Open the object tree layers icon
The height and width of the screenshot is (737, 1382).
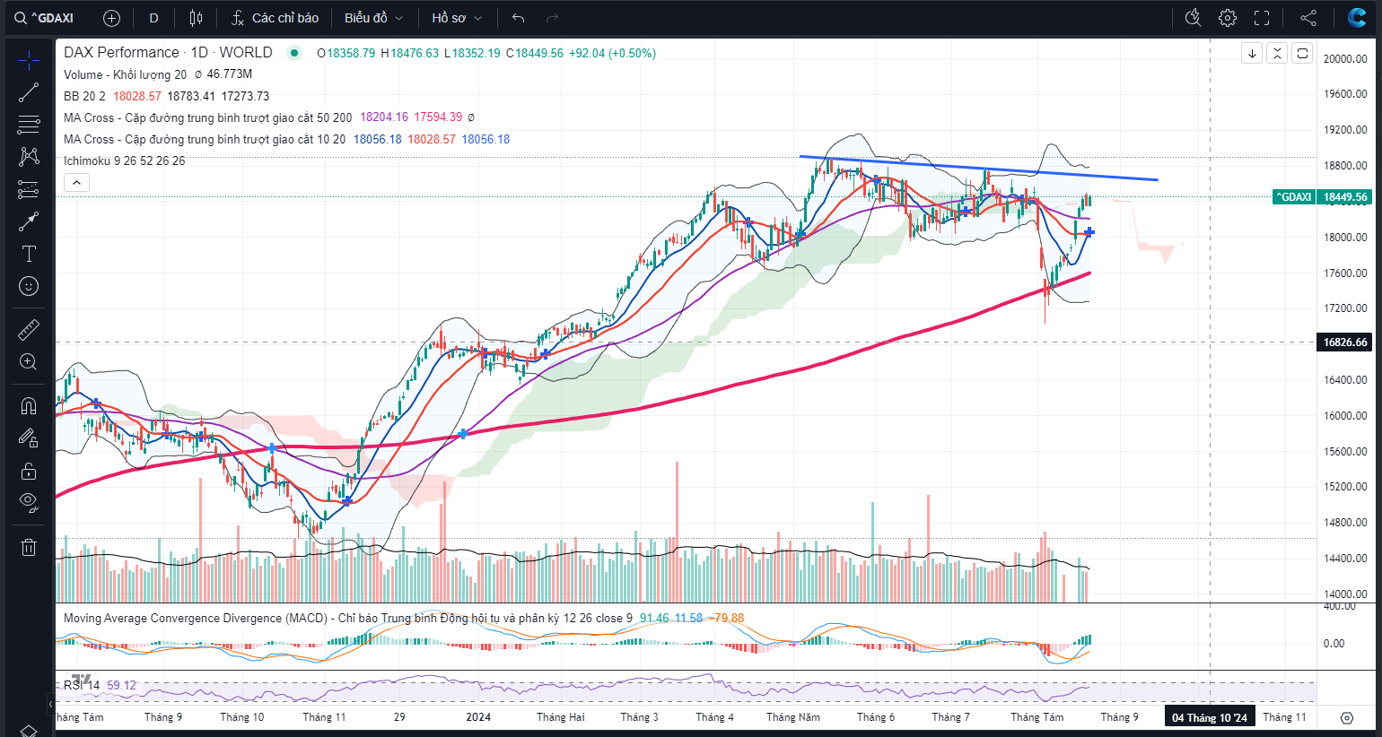[x=29, y=730]
